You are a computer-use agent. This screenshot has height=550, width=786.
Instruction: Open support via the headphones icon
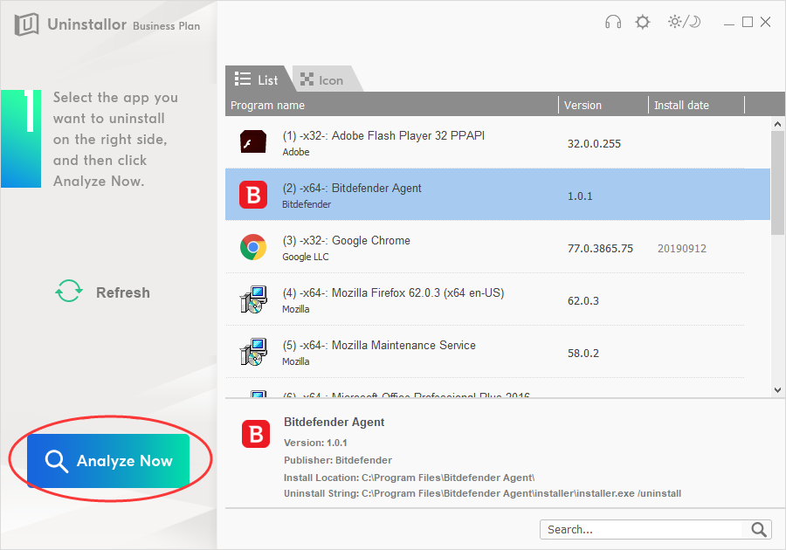pos(612,22)
